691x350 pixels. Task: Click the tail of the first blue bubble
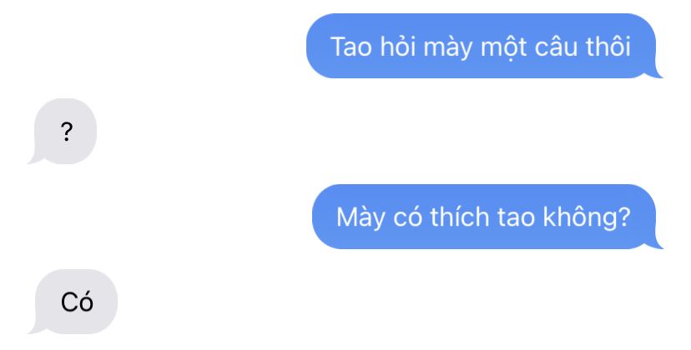coord(658,72)
